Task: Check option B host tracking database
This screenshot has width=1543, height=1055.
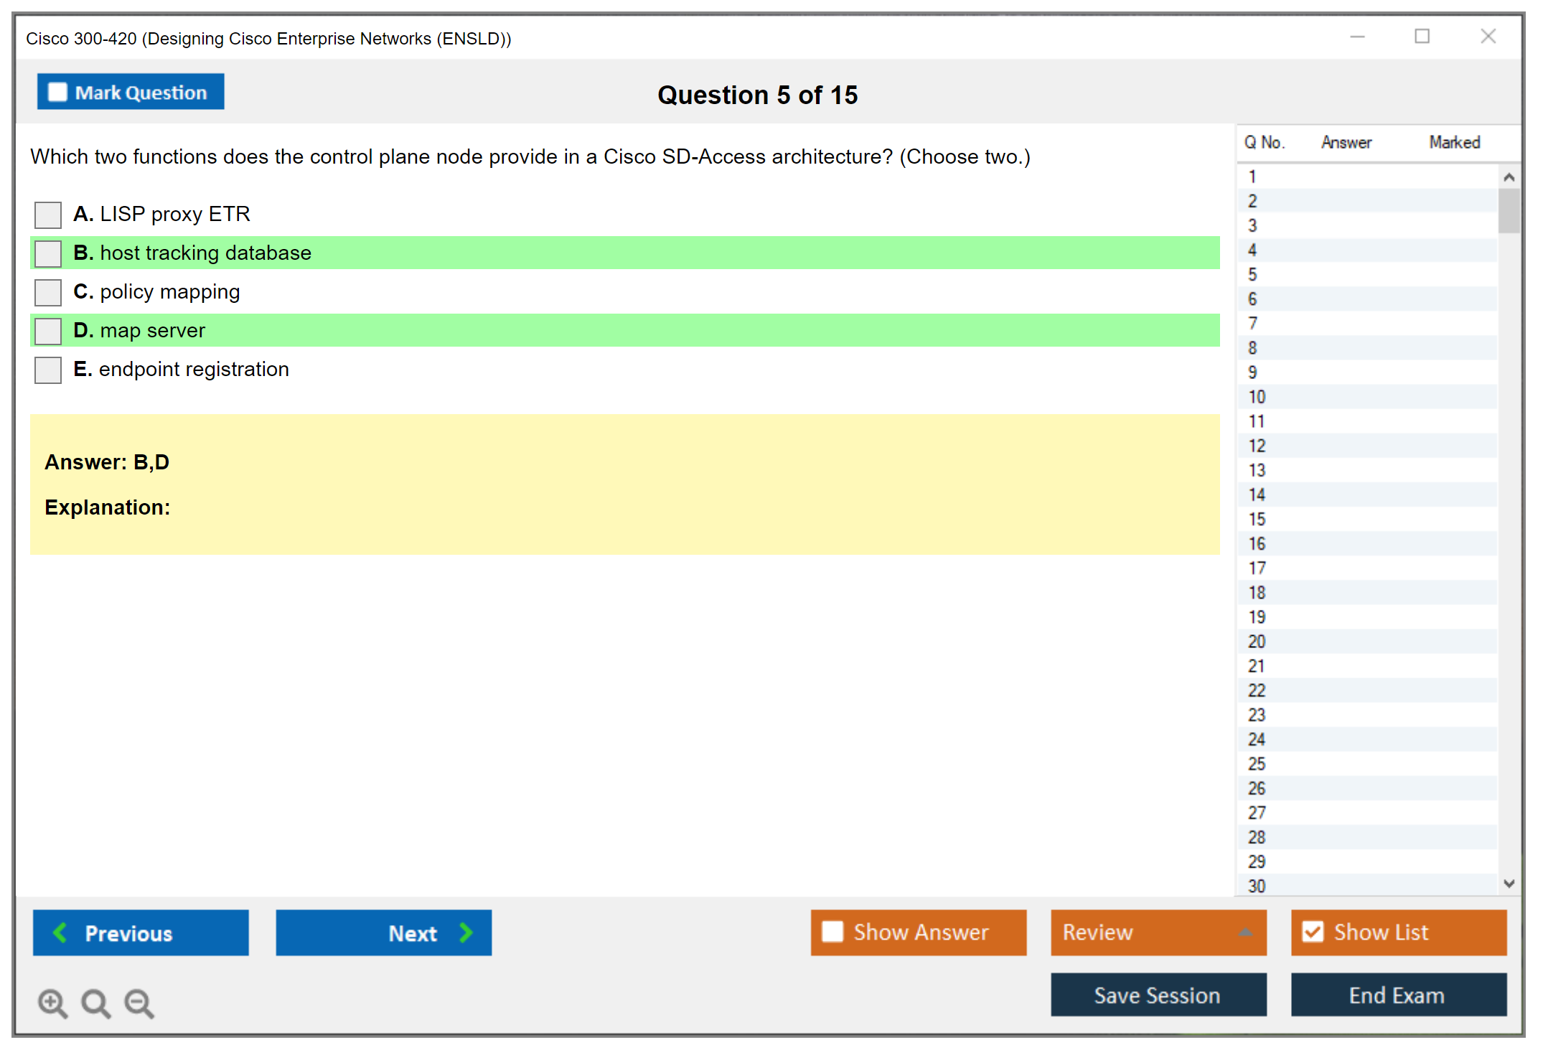Action: click(x=48, y=253)
